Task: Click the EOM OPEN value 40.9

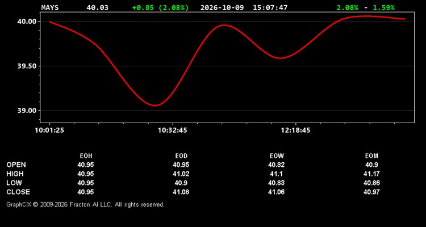Action: (x=371, y=165)
